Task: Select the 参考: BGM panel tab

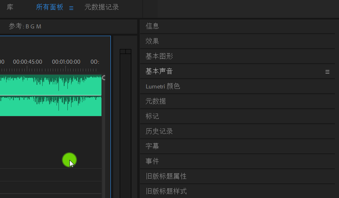Action: (x=25, y=26)
